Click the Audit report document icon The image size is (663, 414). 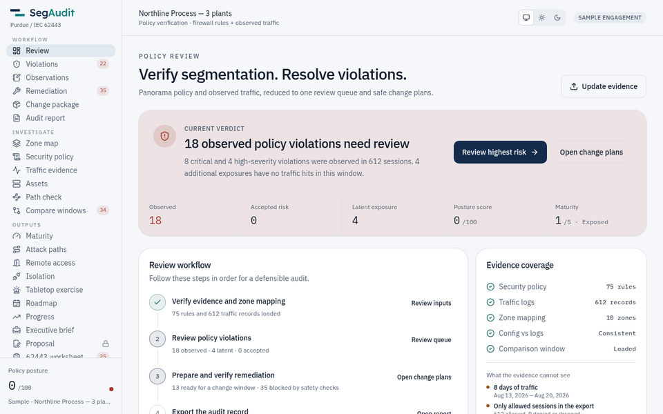[x=17, y=118]
